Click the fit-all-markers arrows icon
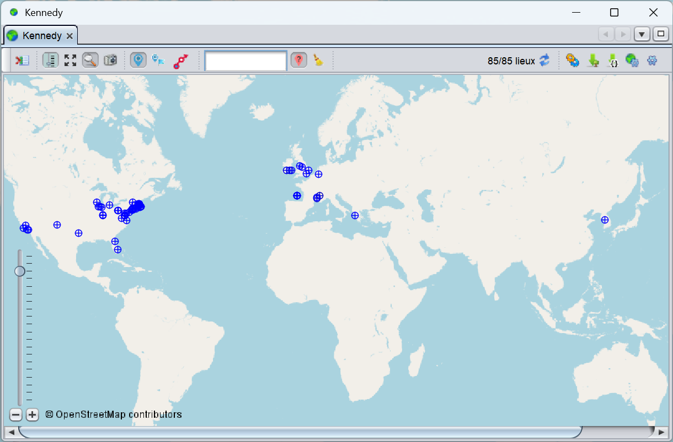Screen dimensions: 673x442 (70, 61)
